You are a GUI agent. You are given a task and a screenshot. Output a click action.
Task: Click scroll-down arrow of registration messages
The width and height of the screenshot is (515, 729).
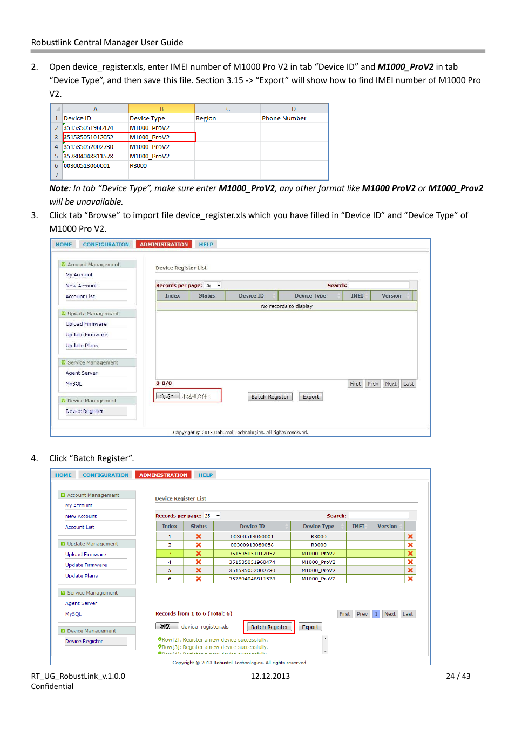pyautogui.click(x=325, y=651)
